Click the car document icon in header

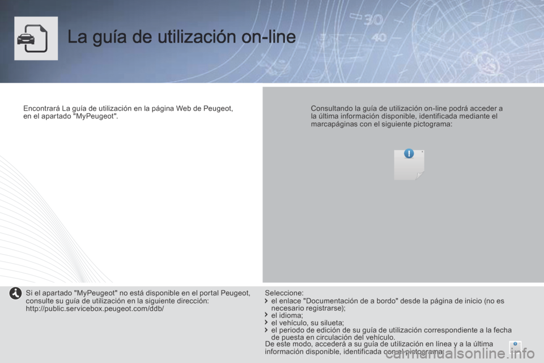click(x=36, y=38)
